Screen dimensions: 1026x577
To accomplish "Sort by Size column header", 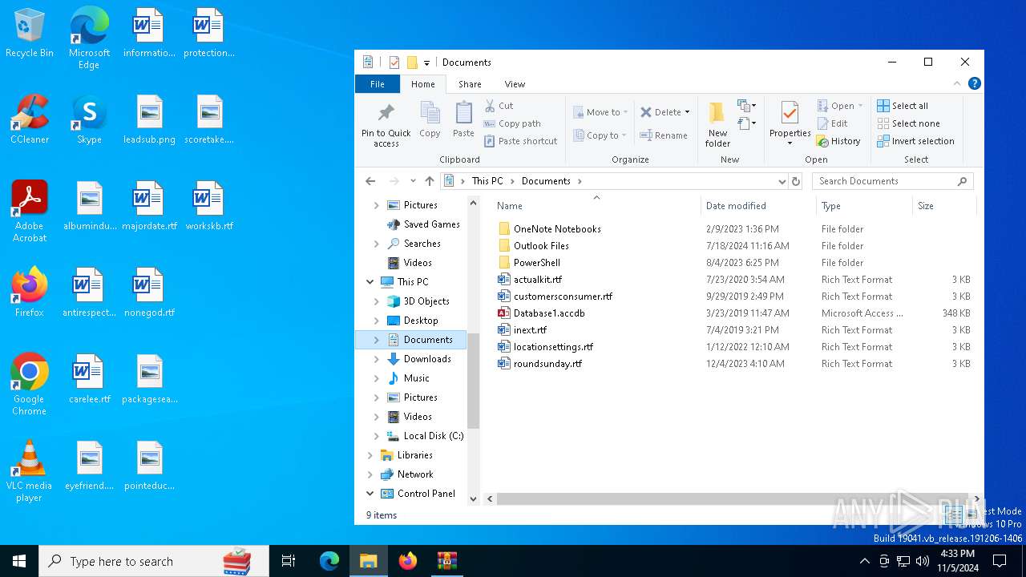I will tap(944, 206).
